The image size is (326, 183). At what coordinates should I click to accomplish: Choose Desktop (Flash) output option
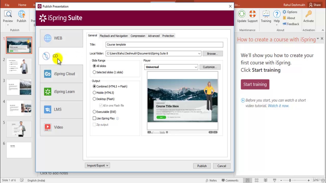[x=94, y=99]
